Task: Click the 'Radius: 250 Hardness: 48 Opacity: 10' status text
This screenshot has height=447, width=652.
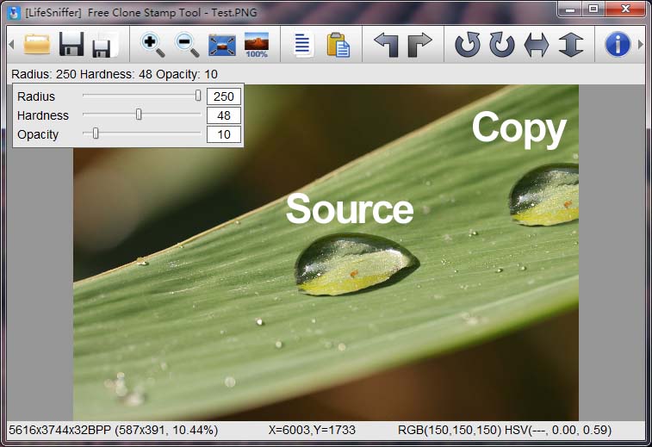Action: pyautogui.click(x=115, y=74)
